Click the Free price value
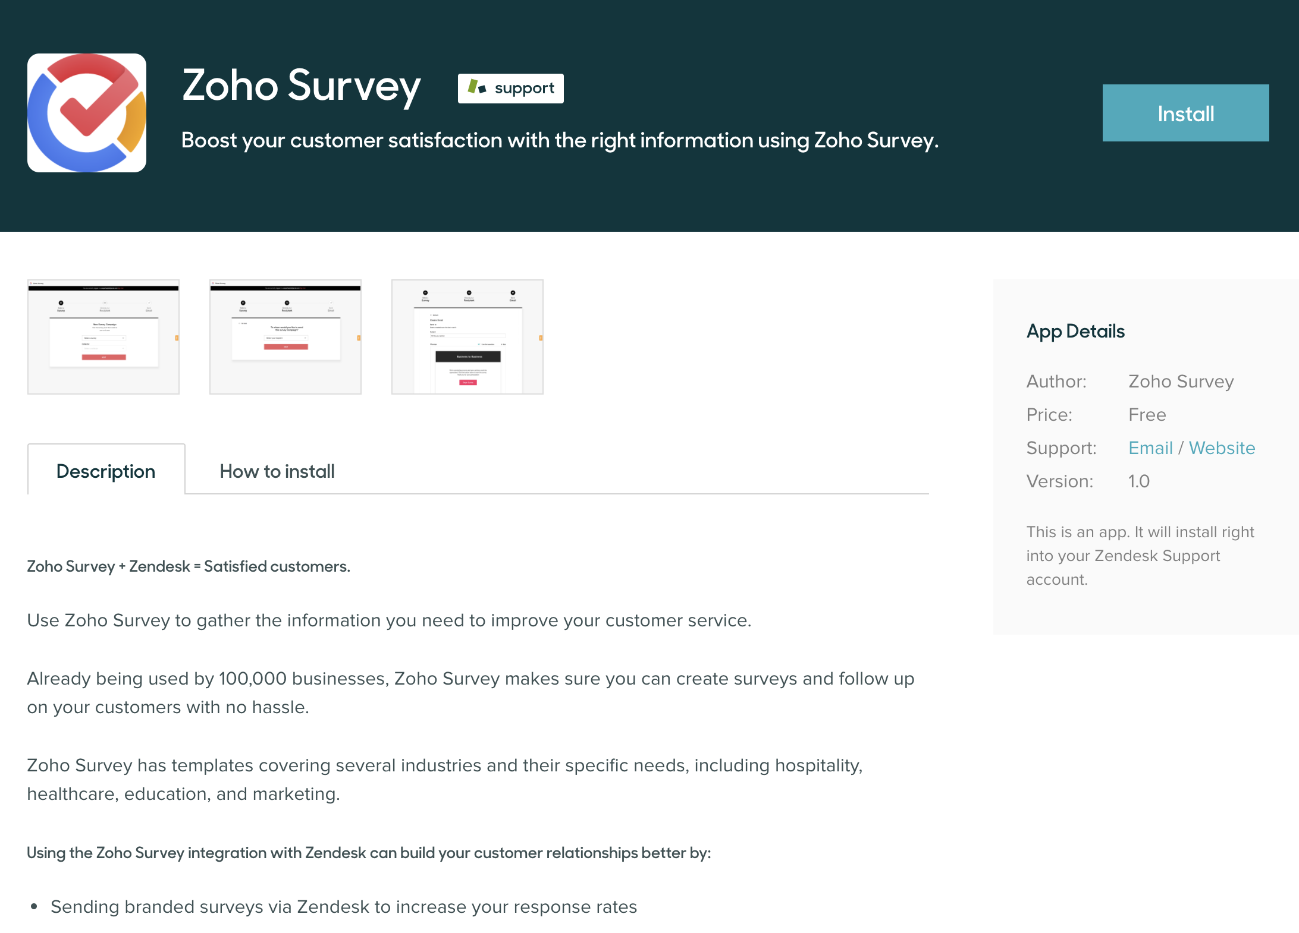The image size is (1299, 933). click(x=1147, y=415)
